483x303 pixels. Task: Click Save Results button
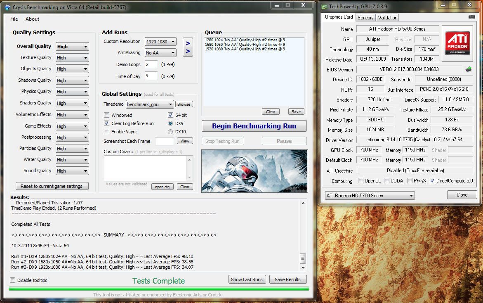(x=288, y=279)
